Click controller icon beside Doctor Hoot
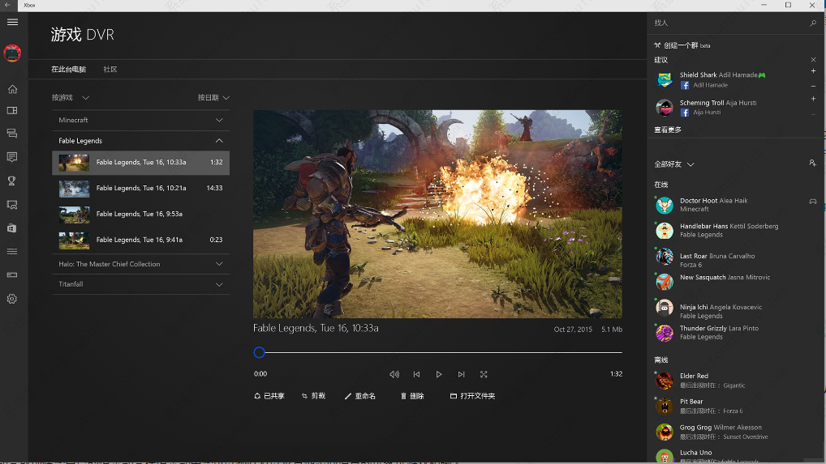The height and width of the screenshot is (464, 826). (x=813, y=202)
